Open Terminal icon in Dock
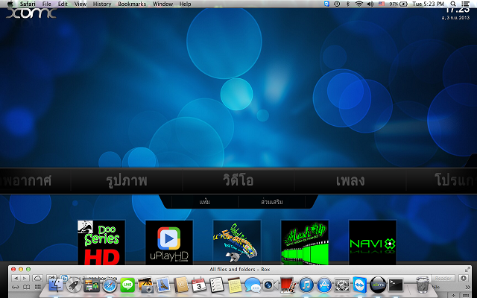The height and width of the screenshot is (298, 477). [396, 285]
